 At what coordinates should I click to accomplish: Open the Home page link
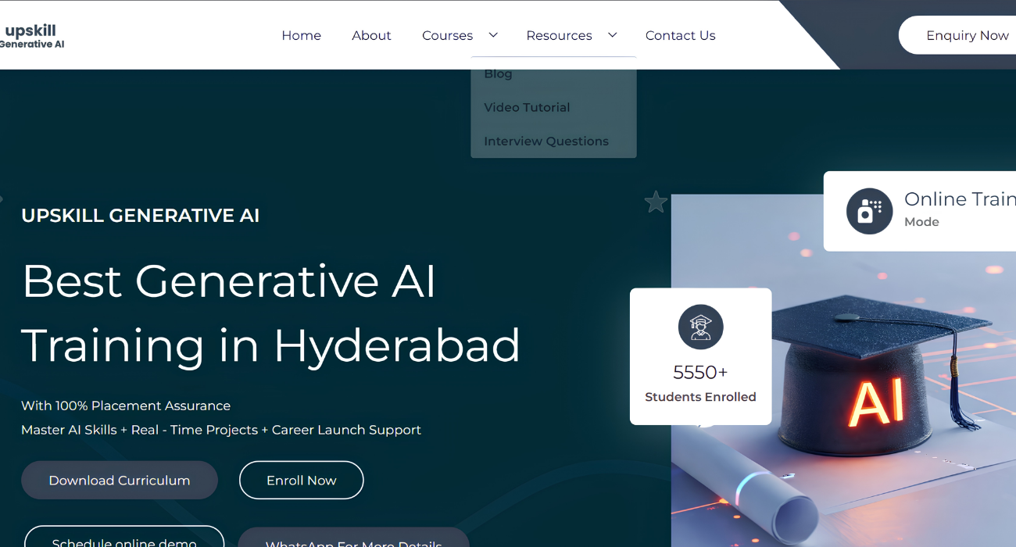(x=301, y=35)
